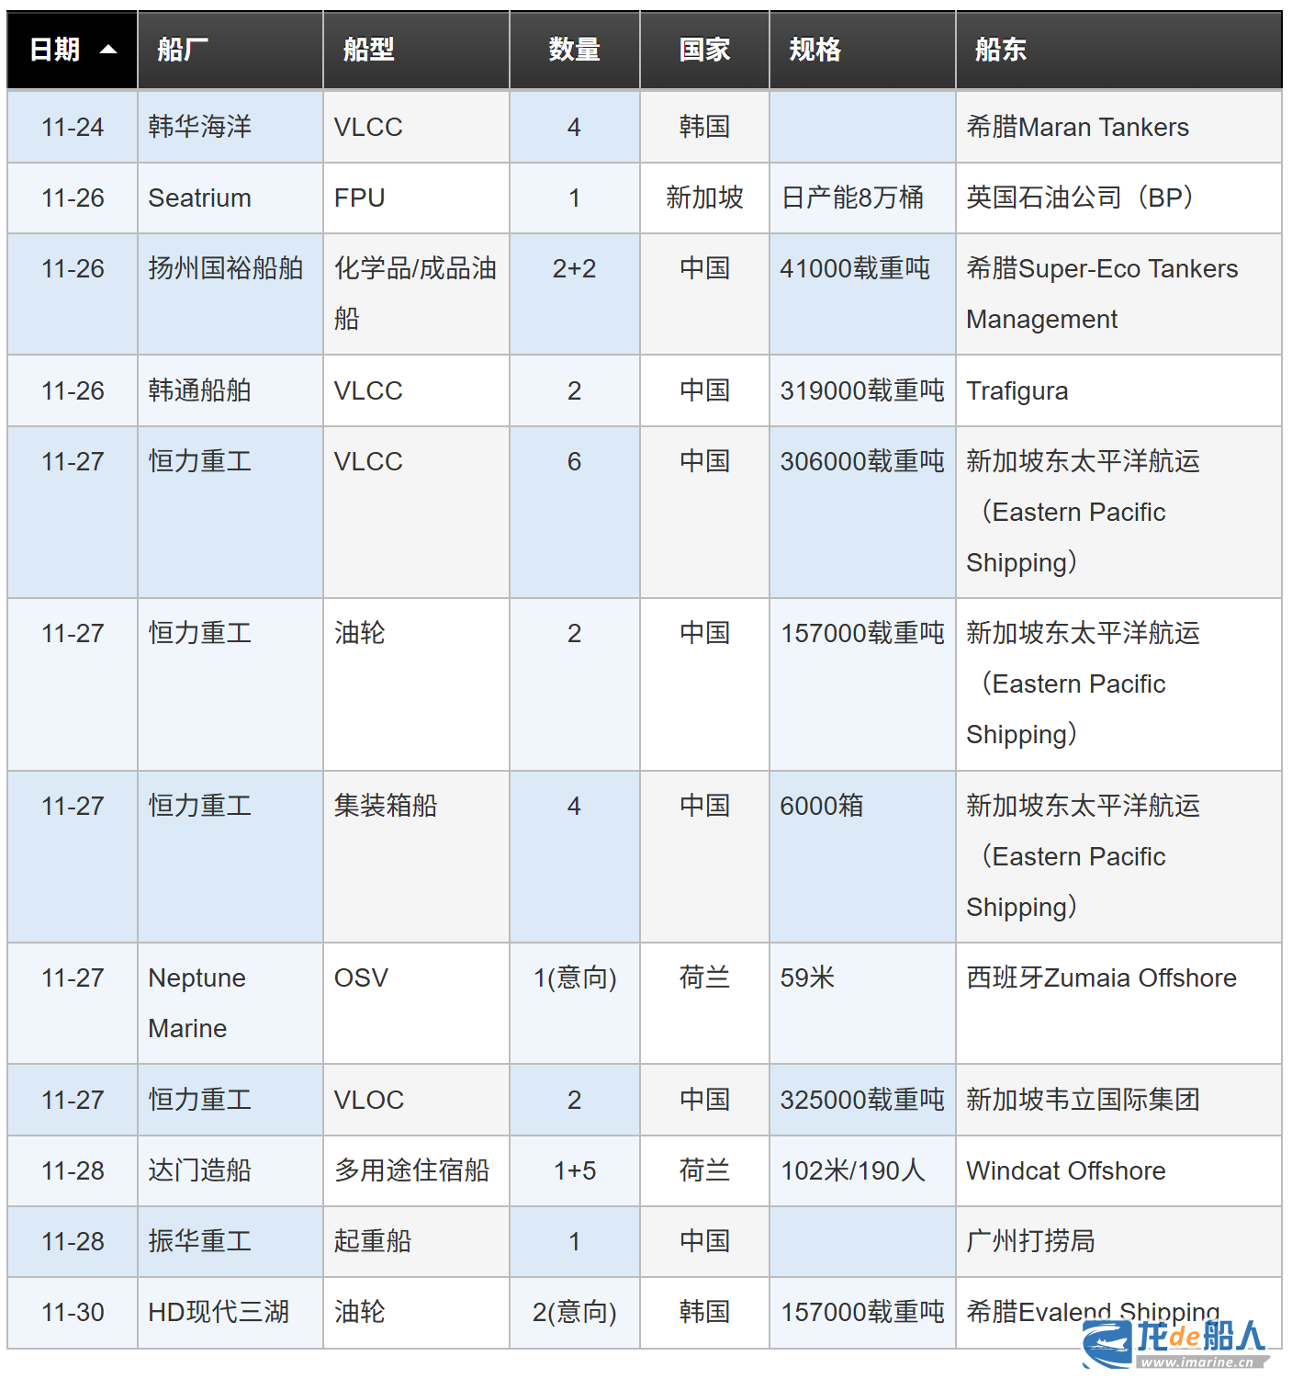Click the 龙de船人 watermark logo
This screenshot has width=1292, height=1390.
pyautogui.click(x=1175, y=1343)
